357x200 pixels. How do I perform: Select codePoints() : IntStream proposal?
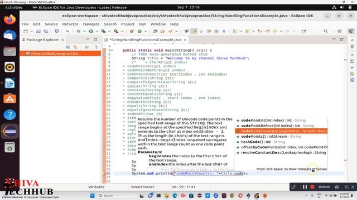pos(281,137)
